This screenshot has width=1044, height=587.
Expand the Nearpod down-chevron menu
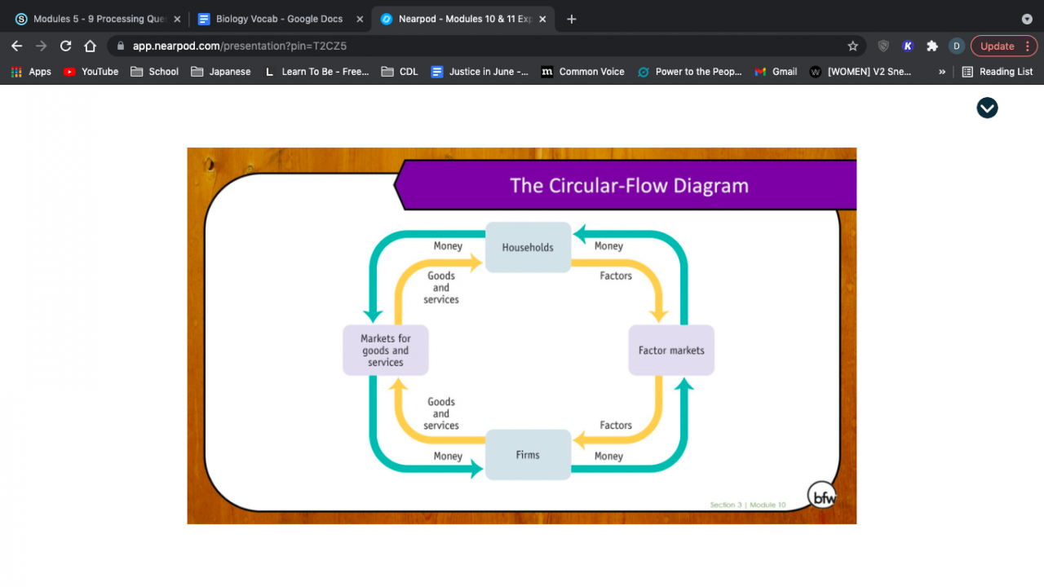987,108
